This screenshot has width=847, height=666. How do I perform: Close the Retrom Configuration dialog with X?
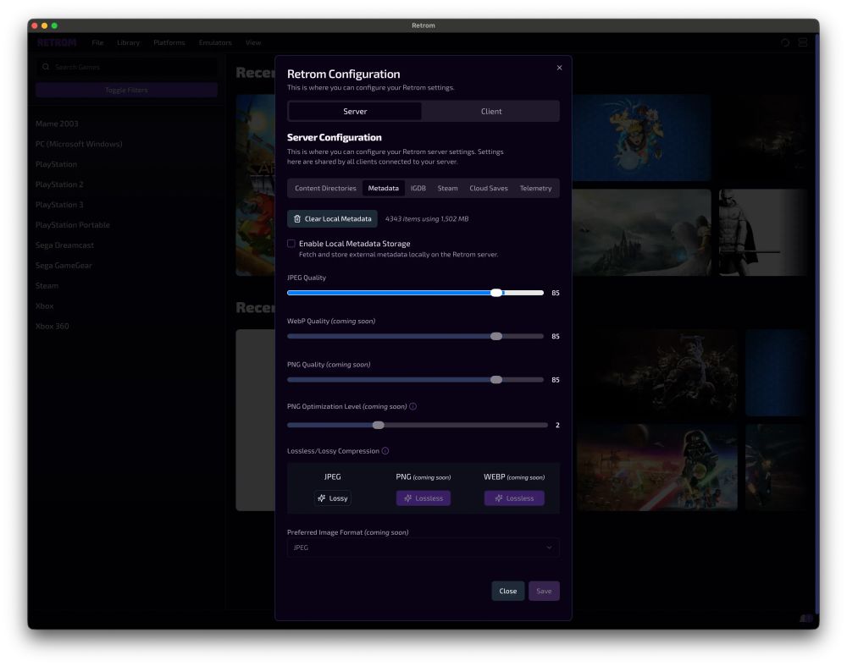(x=559, y=68)
